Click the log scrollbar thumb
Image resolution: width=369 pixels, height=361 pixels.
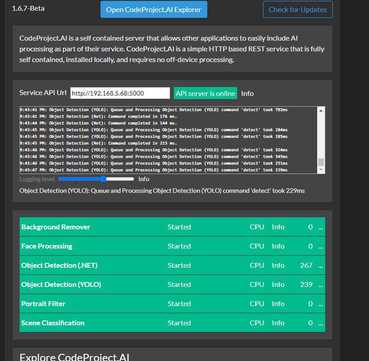point(321,162)
